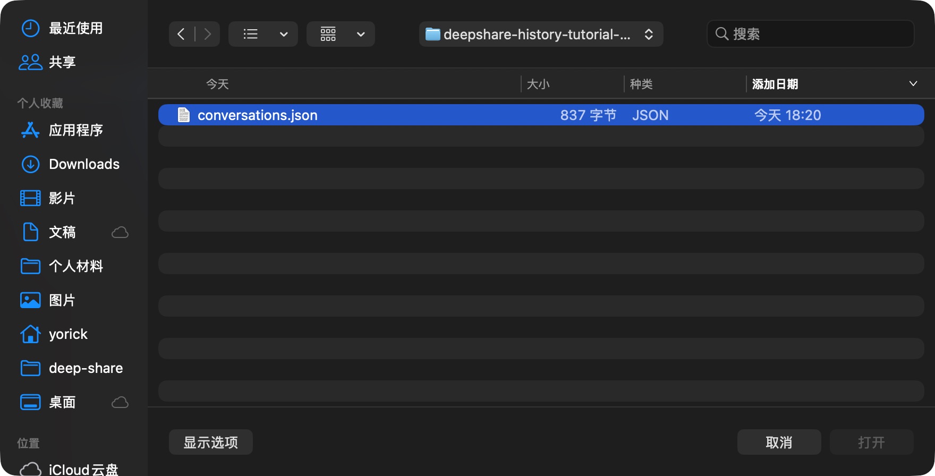Click the 837 字节 size cell
This screenshot has width=935, height=476.
[x=588, y=115]
